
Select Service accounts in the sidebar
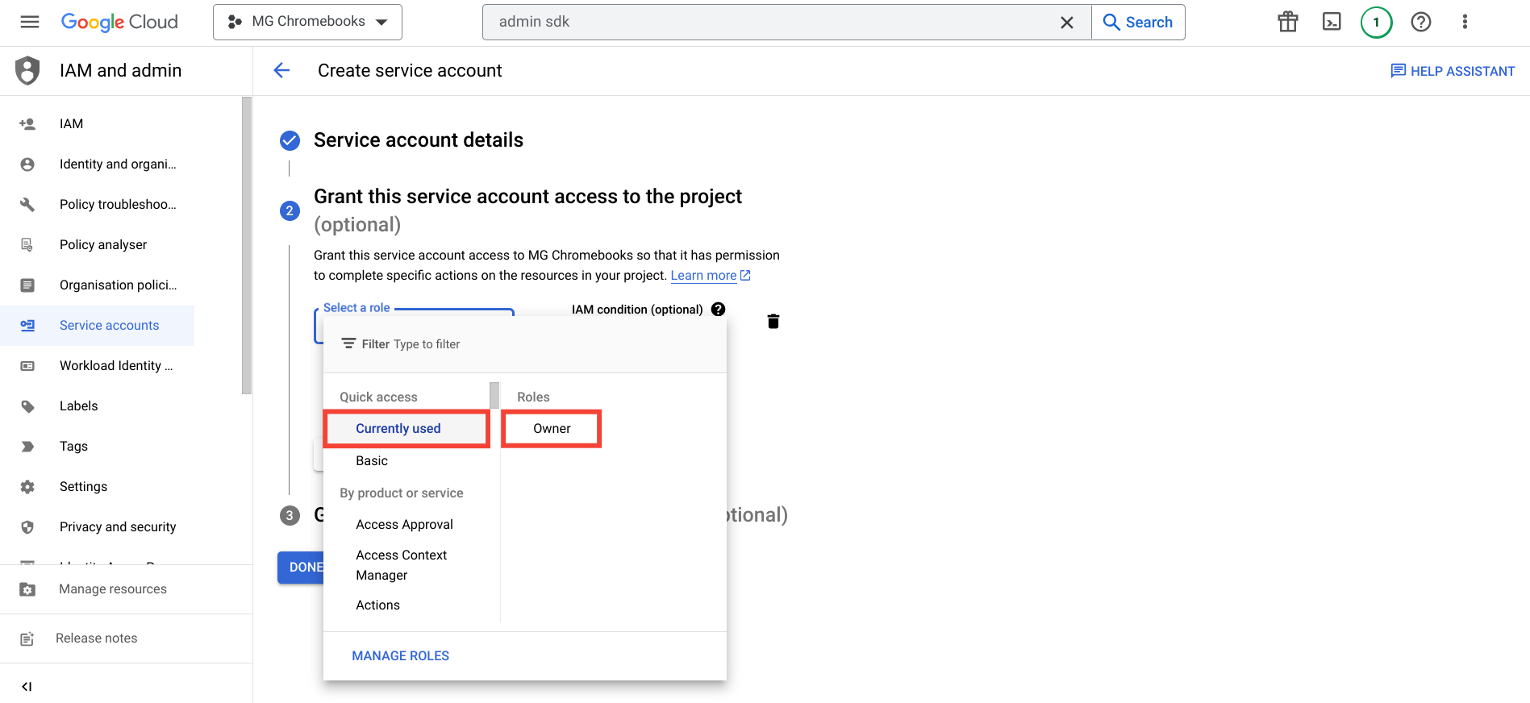coord(97,325)
